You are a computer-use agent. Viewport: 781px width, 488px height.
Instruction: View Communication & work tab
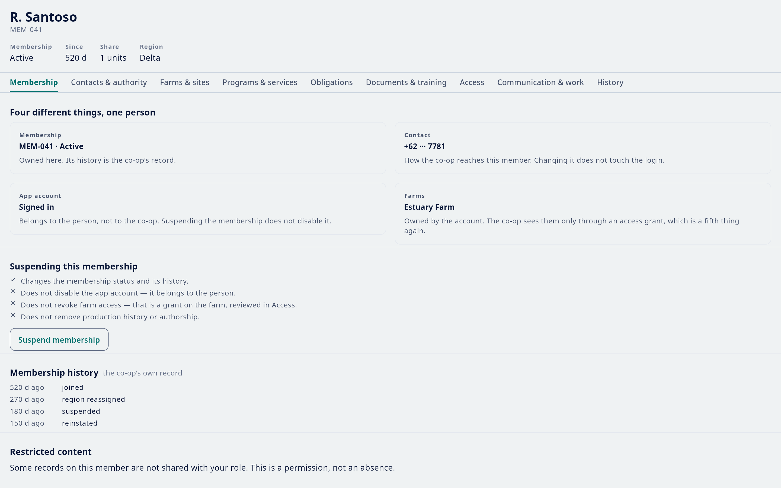(540, 82)
